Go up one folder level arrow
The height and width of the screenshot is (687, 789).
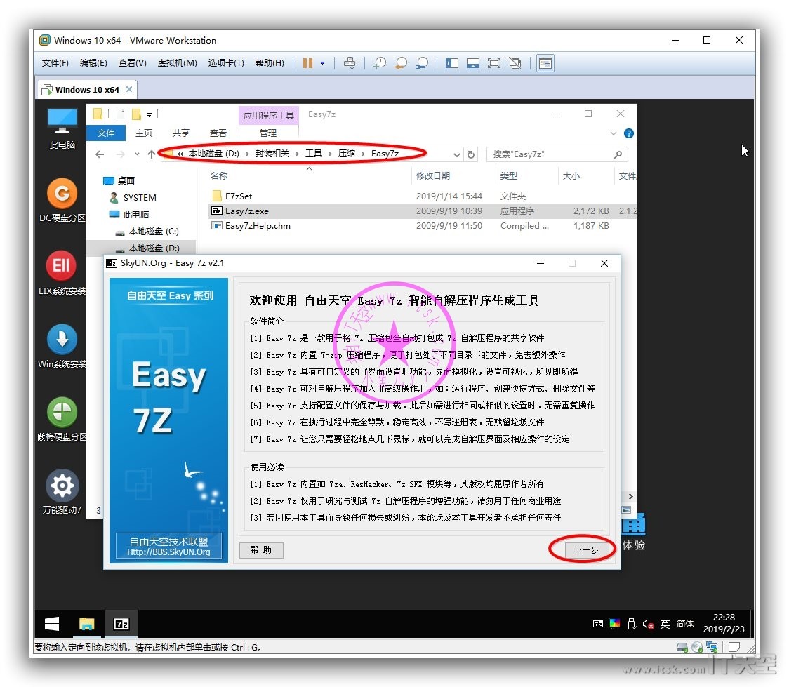pyautogui.click(x=151, y=154)
